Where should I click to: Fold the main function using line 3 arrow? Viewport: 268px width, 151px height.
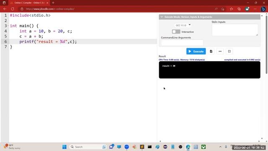8,26
